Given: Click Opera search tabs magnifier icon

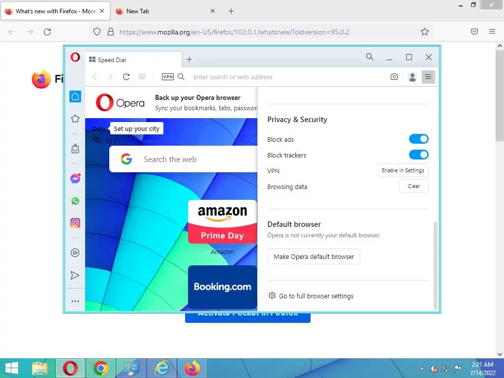Looking at the screenshot, I should (370, 57).
